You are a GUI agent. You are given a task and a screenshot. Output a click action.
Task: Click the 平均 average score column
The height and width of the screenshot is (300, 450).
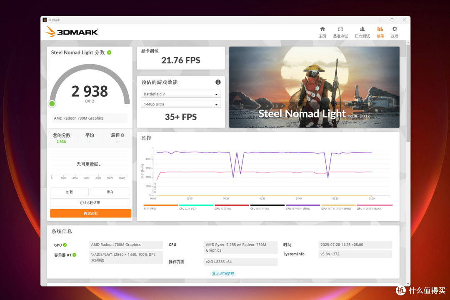[x=90, y=138]
